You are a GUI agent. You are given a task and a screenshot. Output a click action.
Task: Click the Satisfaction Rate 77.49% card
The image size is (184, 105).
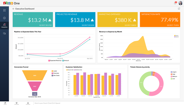coord(160,19)
